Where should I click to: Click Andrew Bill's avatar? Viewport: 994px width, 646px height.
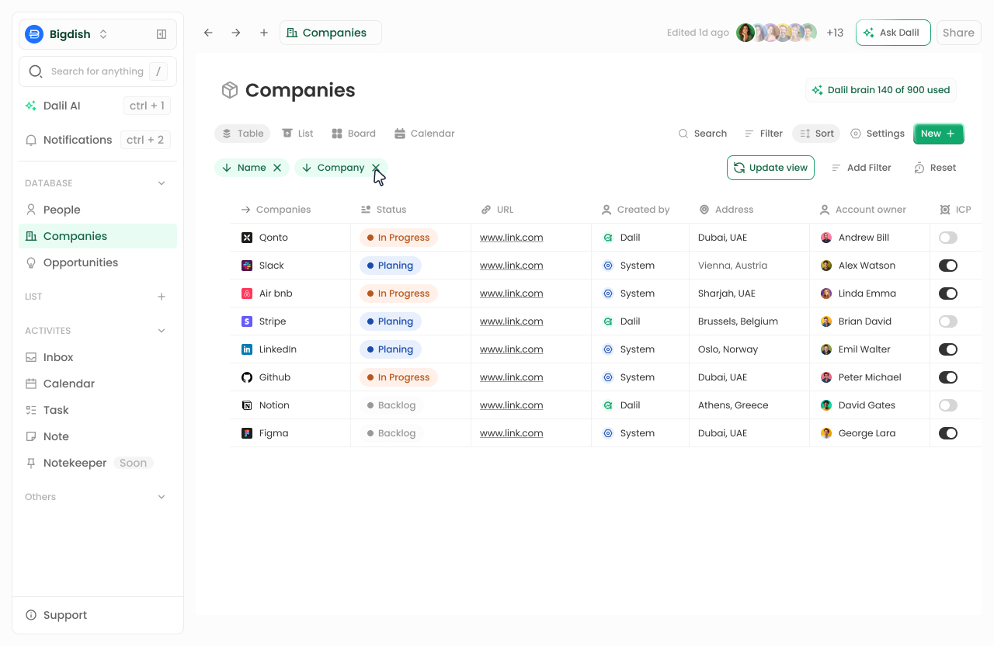coord(826,238)
